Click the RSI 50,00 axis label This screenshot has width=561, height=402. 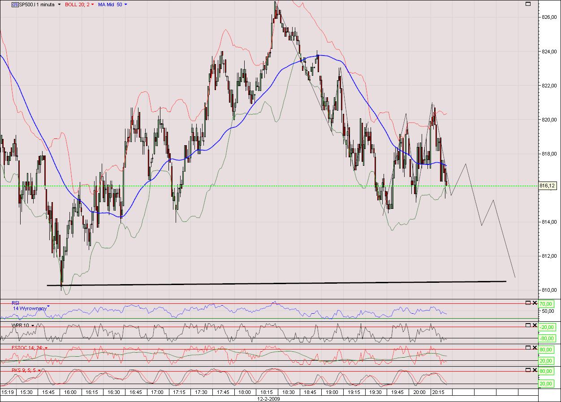(548, 311)
